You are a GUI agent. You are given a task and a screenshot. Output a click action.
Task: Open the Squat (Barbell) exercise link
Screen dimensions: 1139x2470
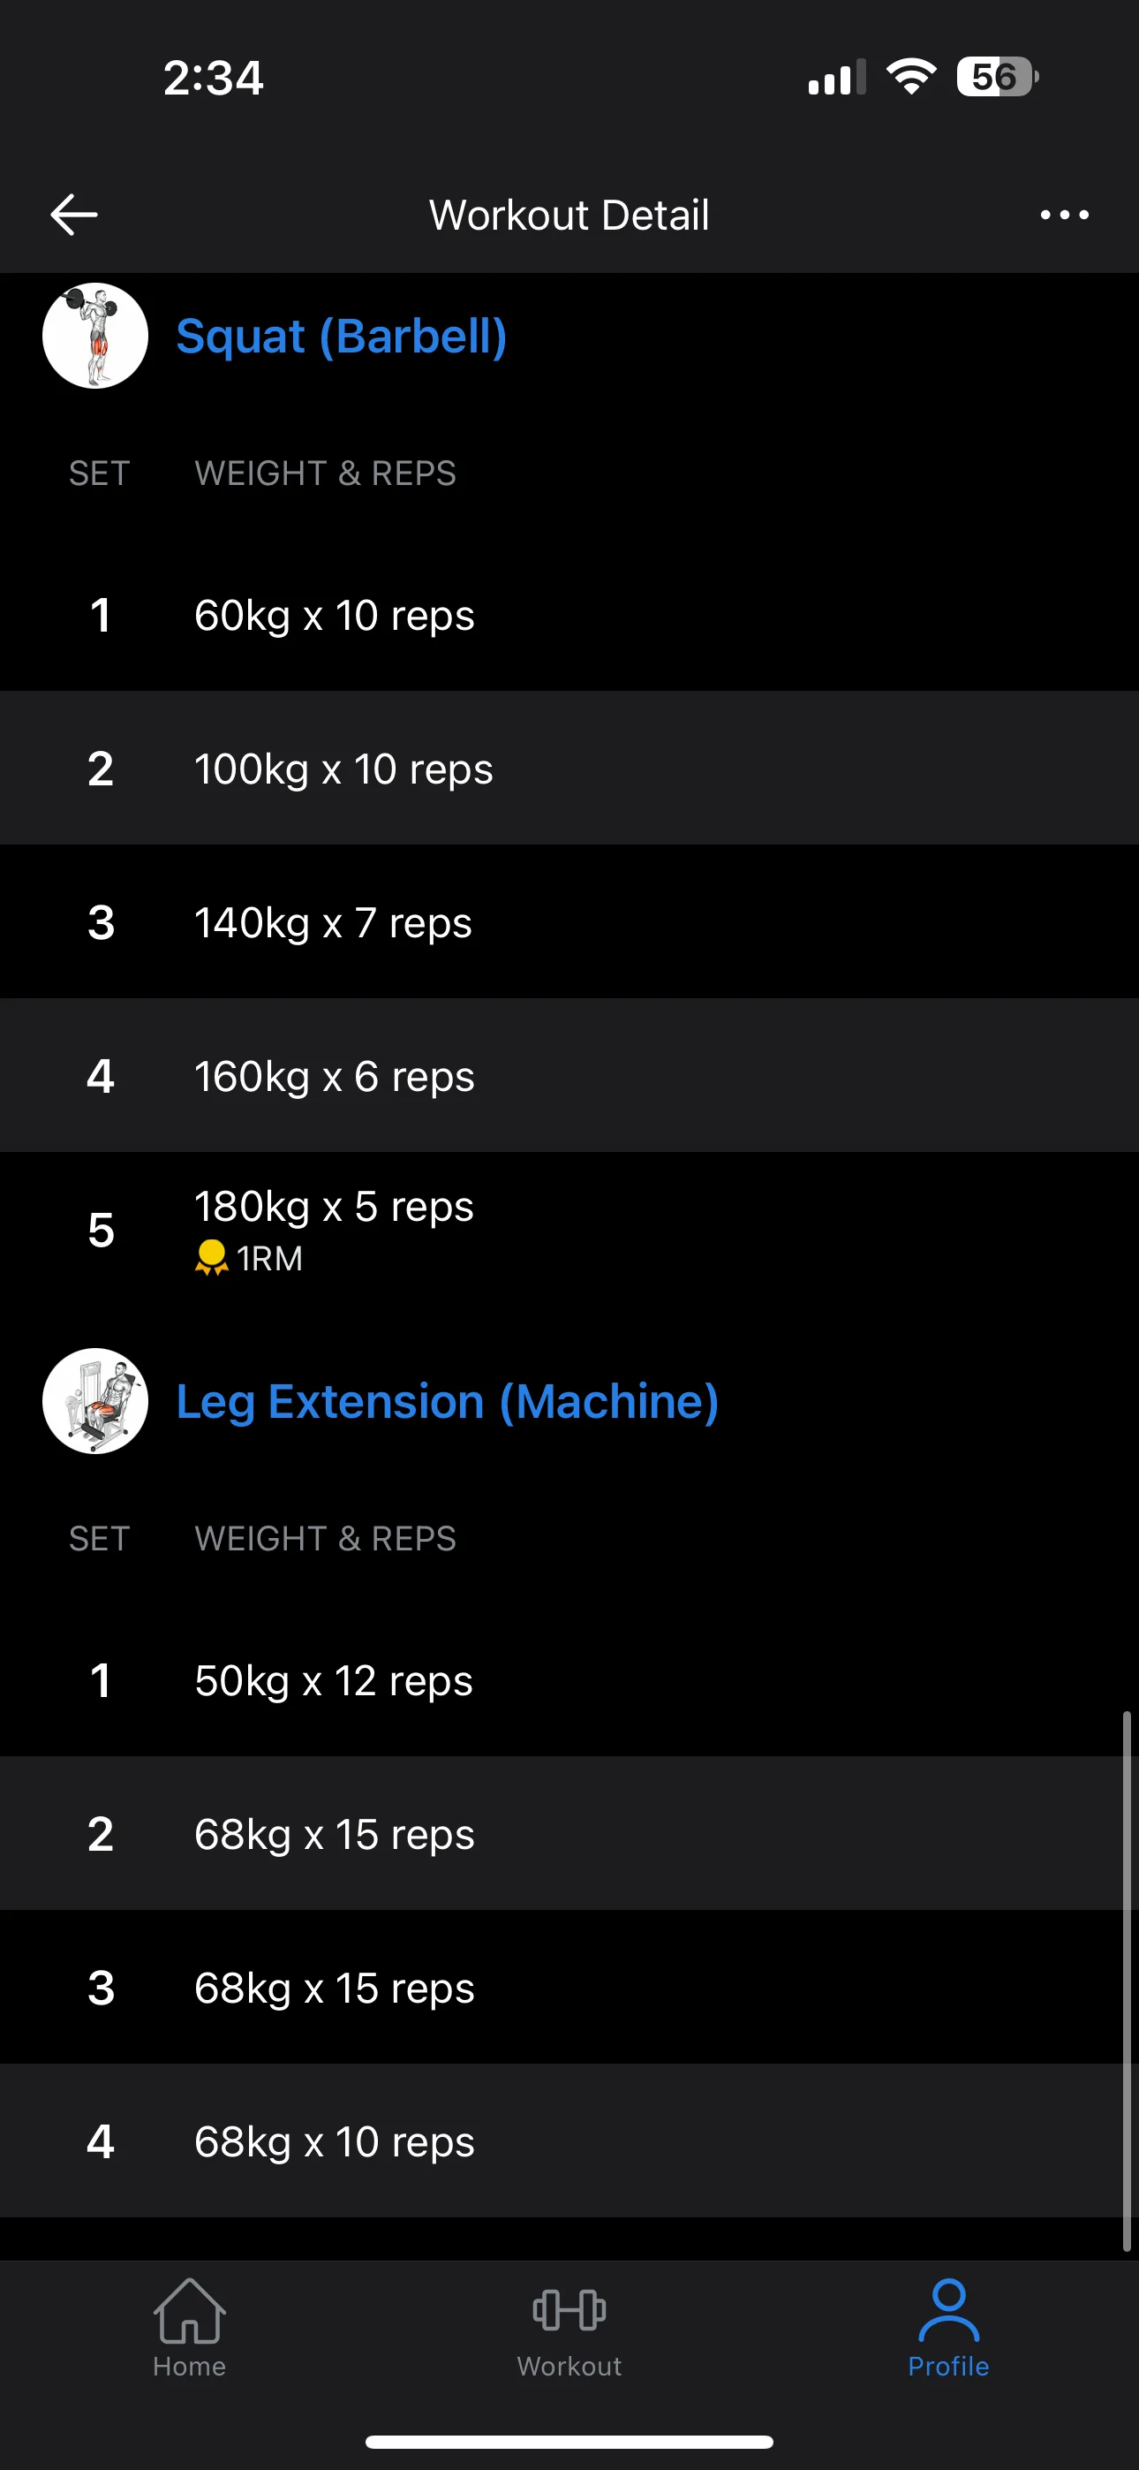(342, 337)
